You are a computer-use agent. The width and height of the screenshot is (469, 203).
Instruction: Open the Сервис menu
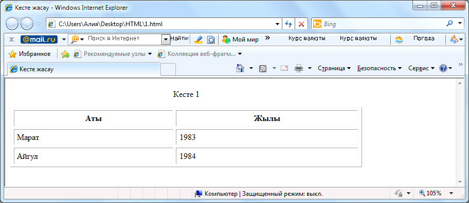[422, 68]
